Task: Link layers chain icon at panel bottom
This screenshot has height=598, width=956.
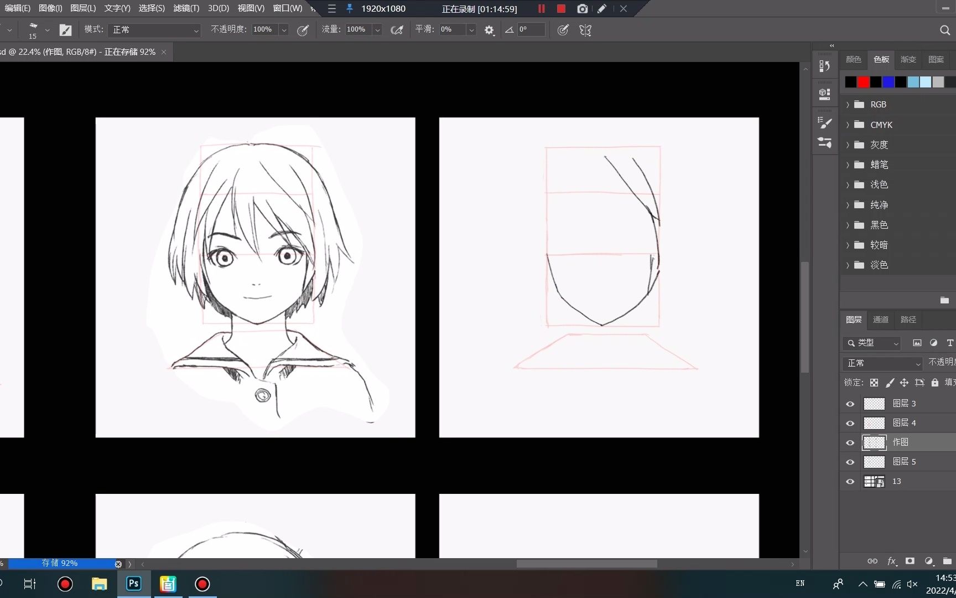Action: [872, 561]
